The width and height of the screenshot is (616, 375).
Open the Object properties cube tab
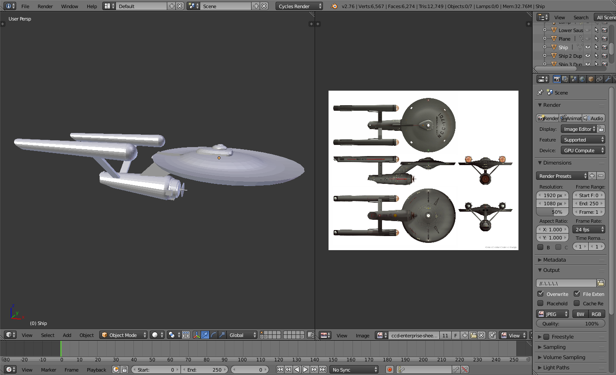(591, 79)
